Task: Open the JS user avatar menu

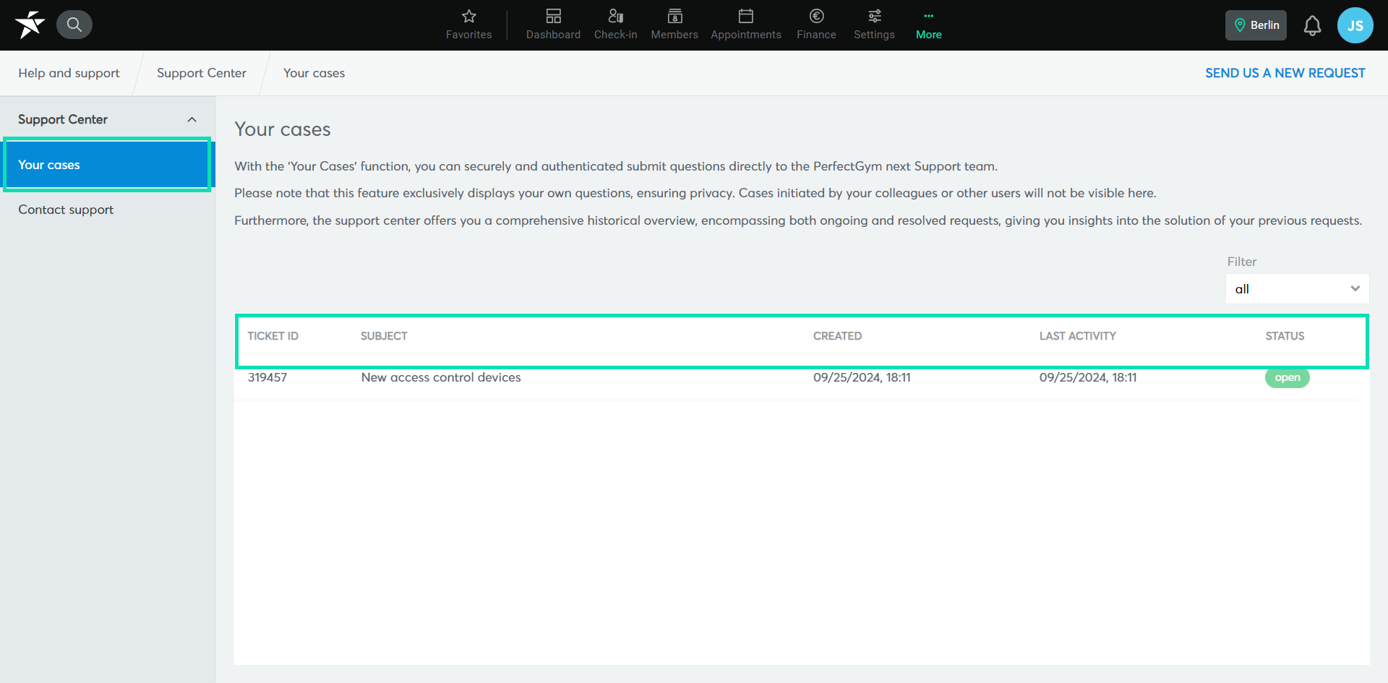Action: [1355, 25]
